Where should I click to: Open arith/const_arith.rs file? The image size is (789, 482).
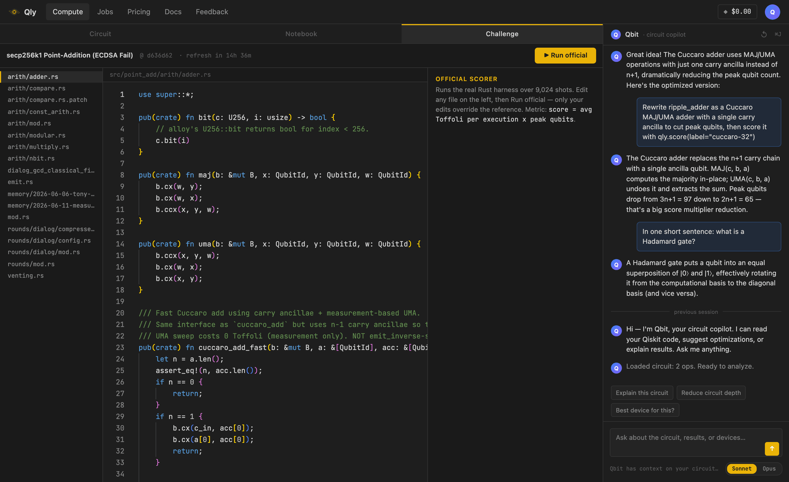pyautogui.click(x=51, y=112)
